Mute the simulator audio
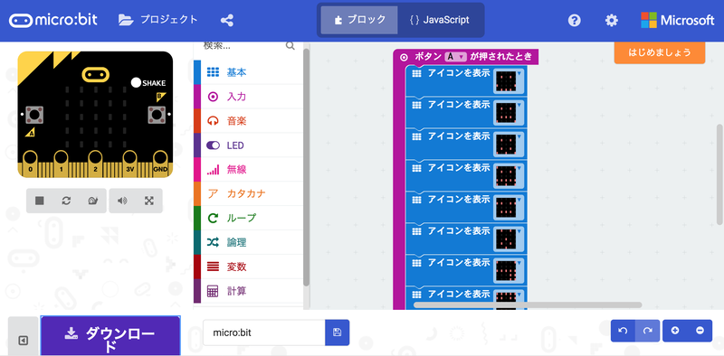Viewport: 724px width, 356px height. (x=122, y=201)
